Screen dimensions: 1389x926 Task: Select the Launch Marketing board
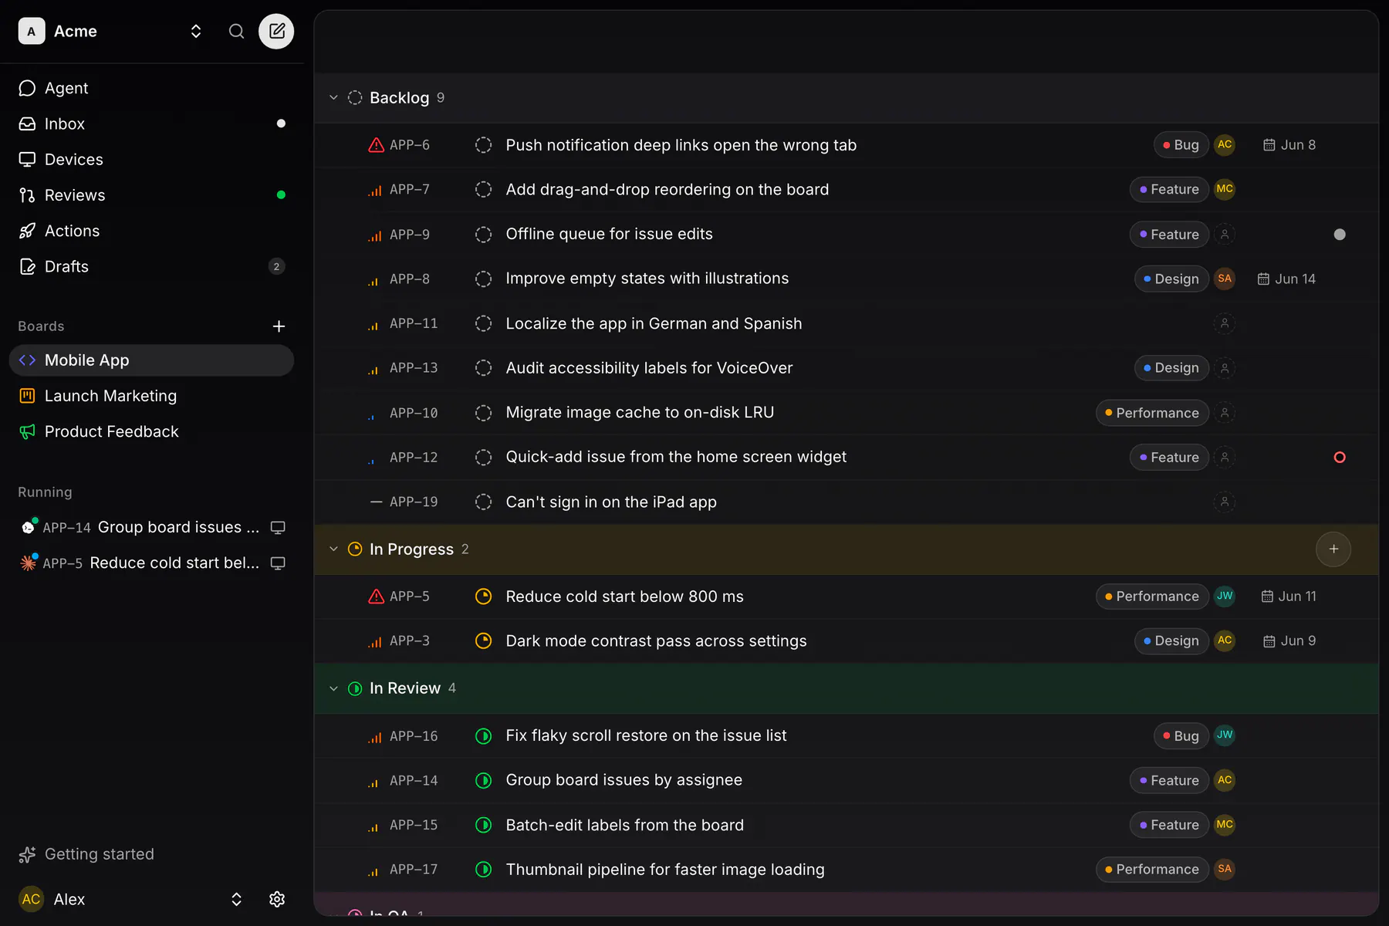pyautogui.click(x=152, y=396)
